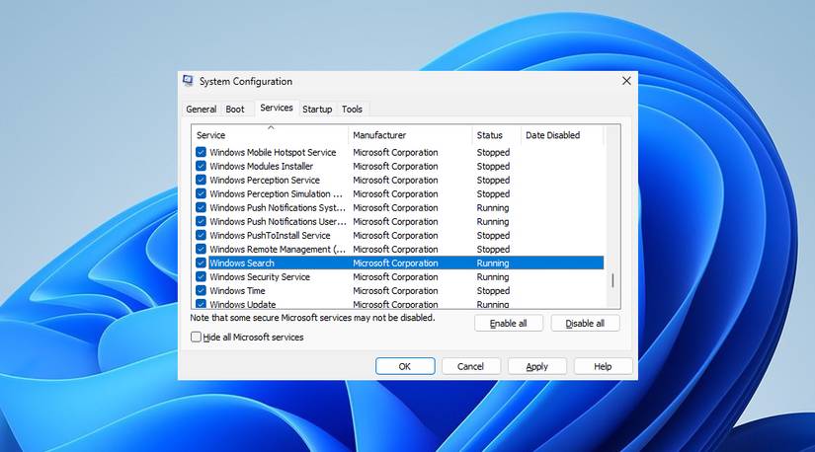Sort by the Manufacturer column header
The height and width of the screenshot is (452, 815).
(x=410, y=135)
